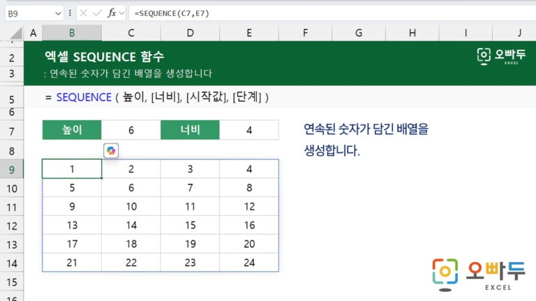Click the cell with value 4 beside 너비

[249, 130]
